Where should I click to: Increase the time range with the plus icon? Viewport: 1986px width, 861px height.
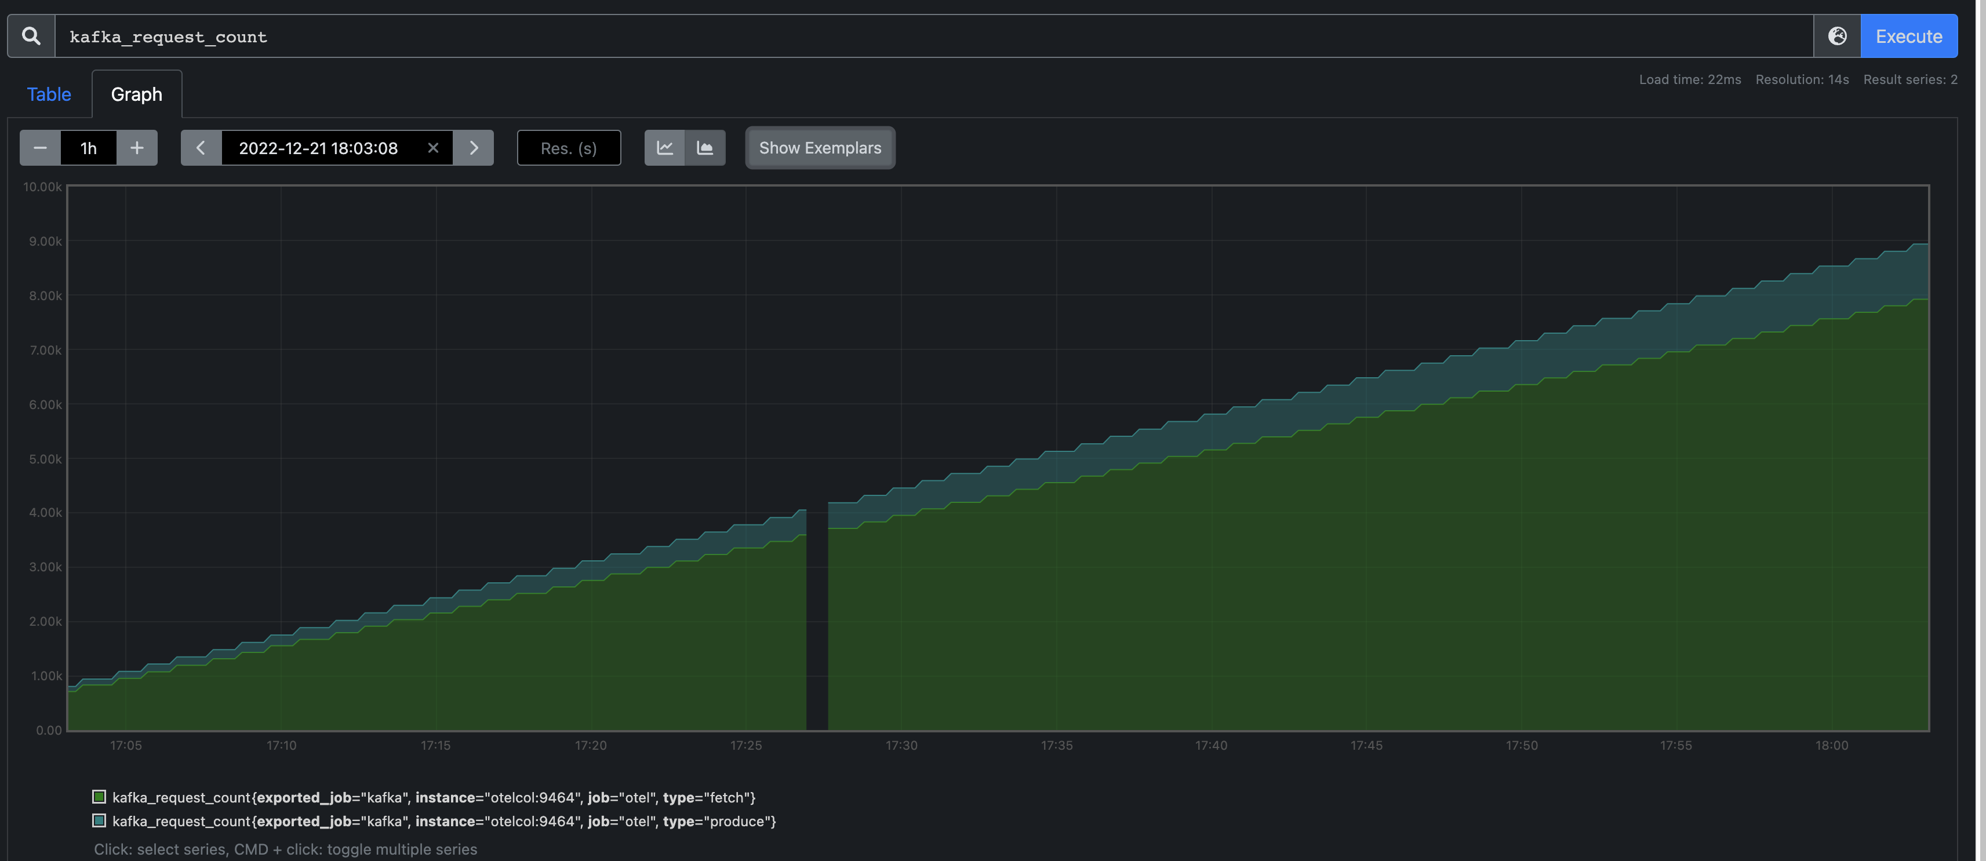(136, 147)
